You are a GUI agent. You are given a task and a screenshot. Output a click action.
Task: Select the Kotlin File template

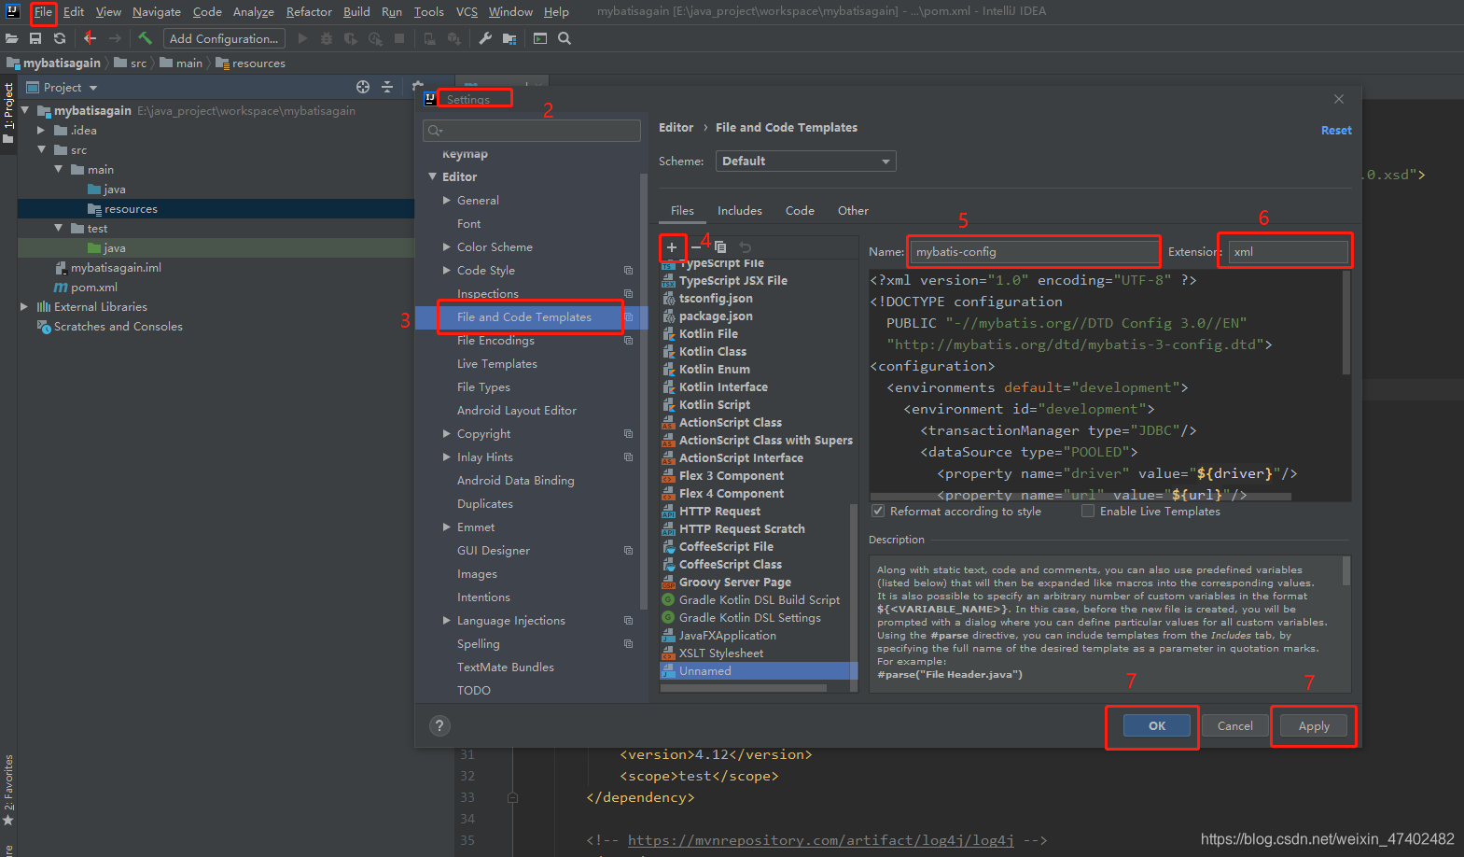click(707, 333)
